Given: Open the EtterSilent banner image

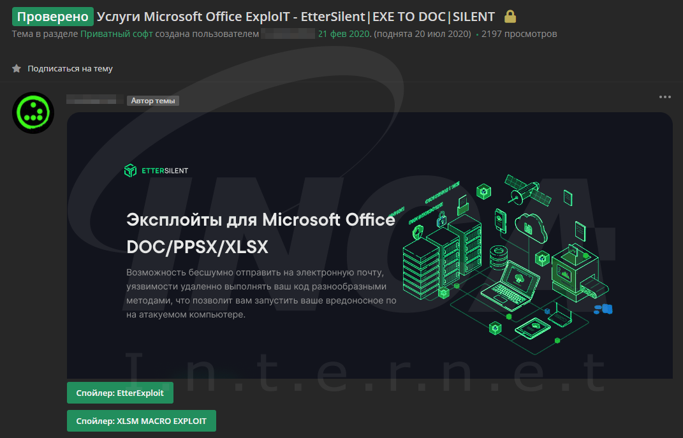Looking at the screenshot, I should click(x=369, y=245).
